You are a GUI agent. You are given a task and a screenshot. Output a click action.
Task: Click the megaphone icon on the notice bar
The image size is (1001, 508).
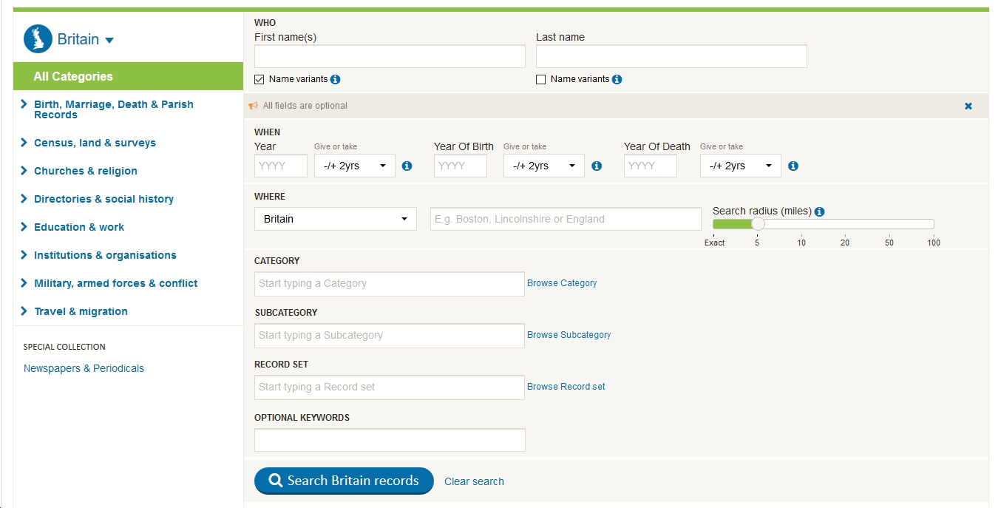click(x=254, y=106)
